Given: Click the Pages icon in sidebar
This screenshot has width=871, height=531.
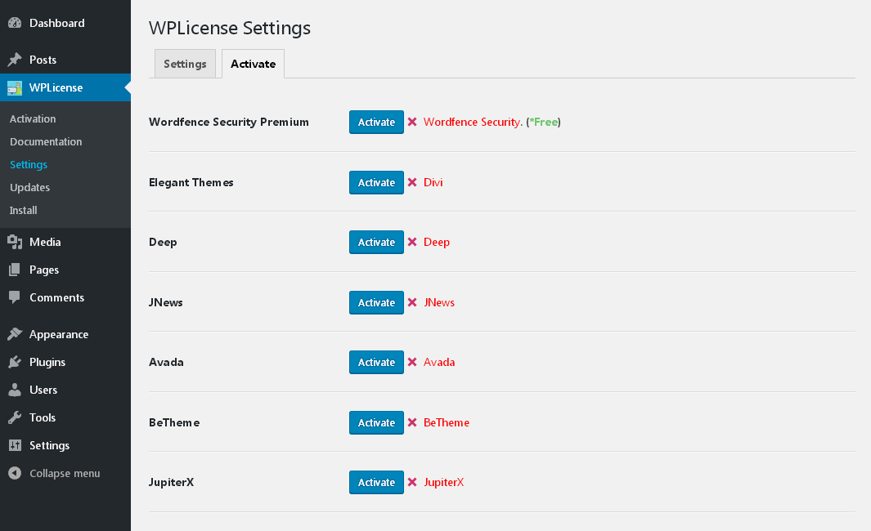Looking at the screenshot, I should tap(15, 270).
